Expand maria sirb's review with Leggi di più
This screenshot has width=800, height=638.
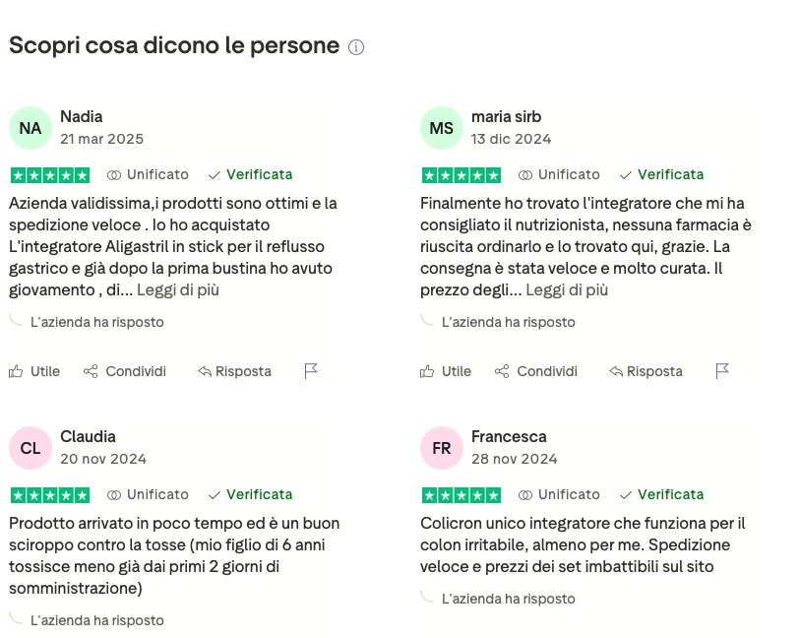click(567, 289)
